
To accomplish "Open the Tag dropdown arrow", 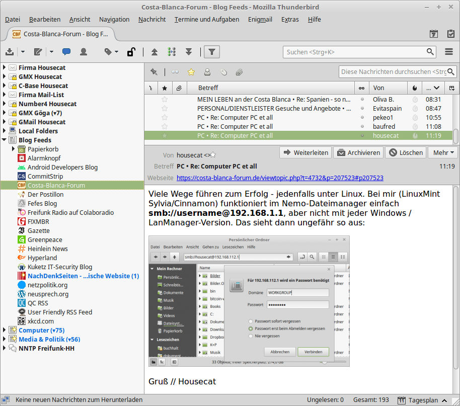I will [x=117, y=52].
